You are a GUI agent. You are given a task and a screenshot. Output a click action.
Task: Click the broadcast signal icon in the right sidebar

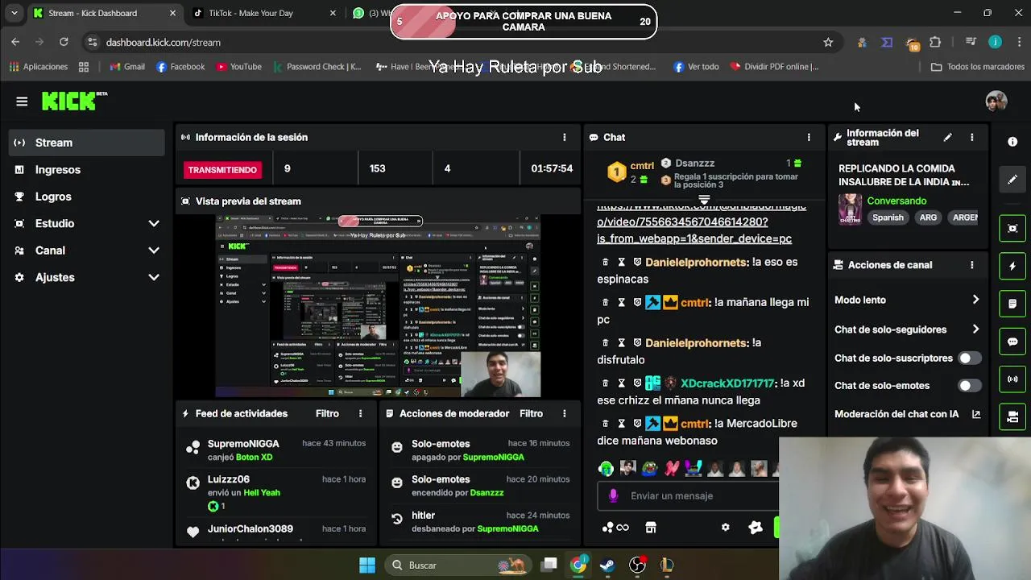(x=1012, y=379)
